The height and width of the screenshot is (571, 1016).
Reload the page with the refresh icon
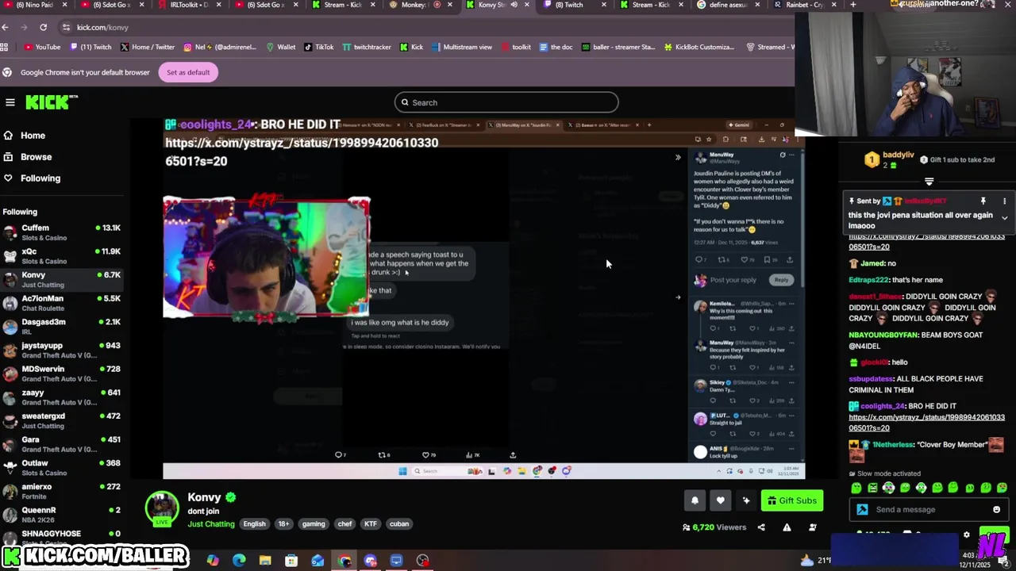[x=44, y=27]
